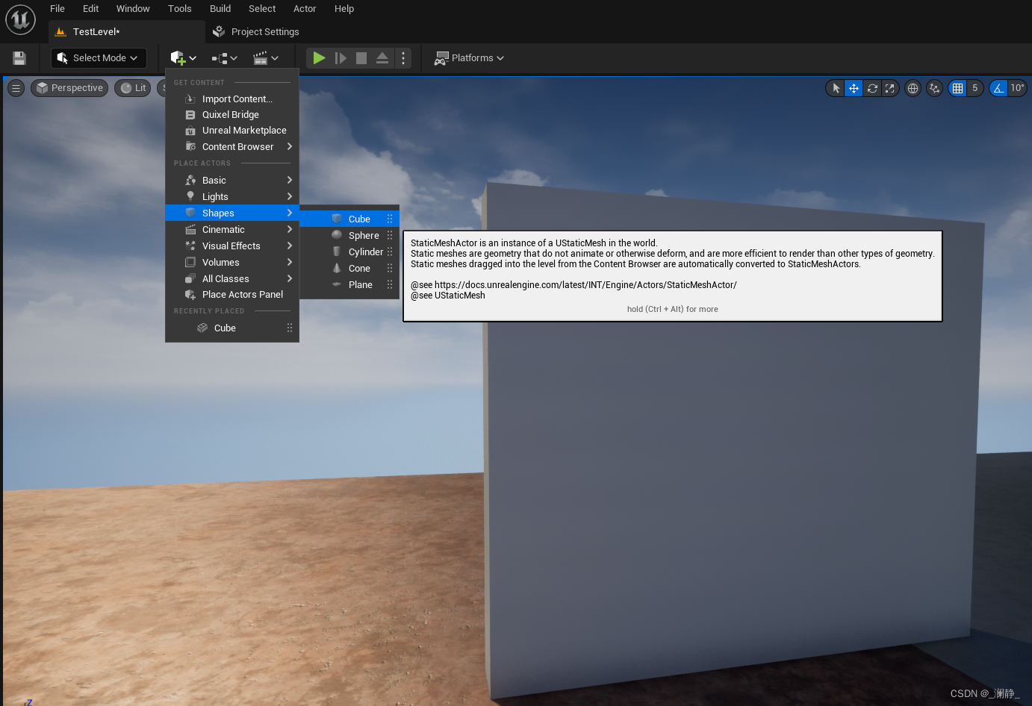Expand the Volumes submenu

point(232,263)
